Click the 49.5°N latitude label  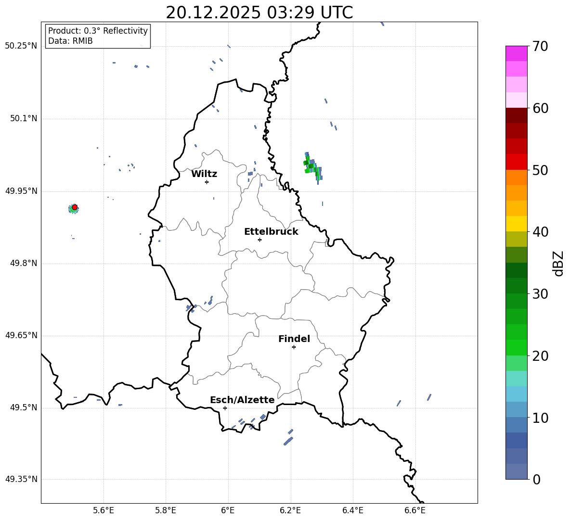[x=24, y=407]
